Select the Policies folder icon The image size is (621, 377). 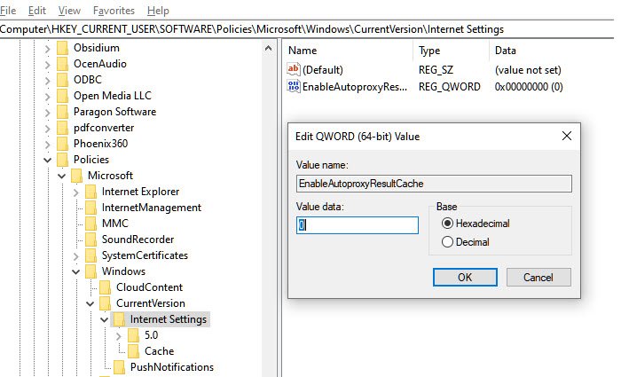point(63,160)
